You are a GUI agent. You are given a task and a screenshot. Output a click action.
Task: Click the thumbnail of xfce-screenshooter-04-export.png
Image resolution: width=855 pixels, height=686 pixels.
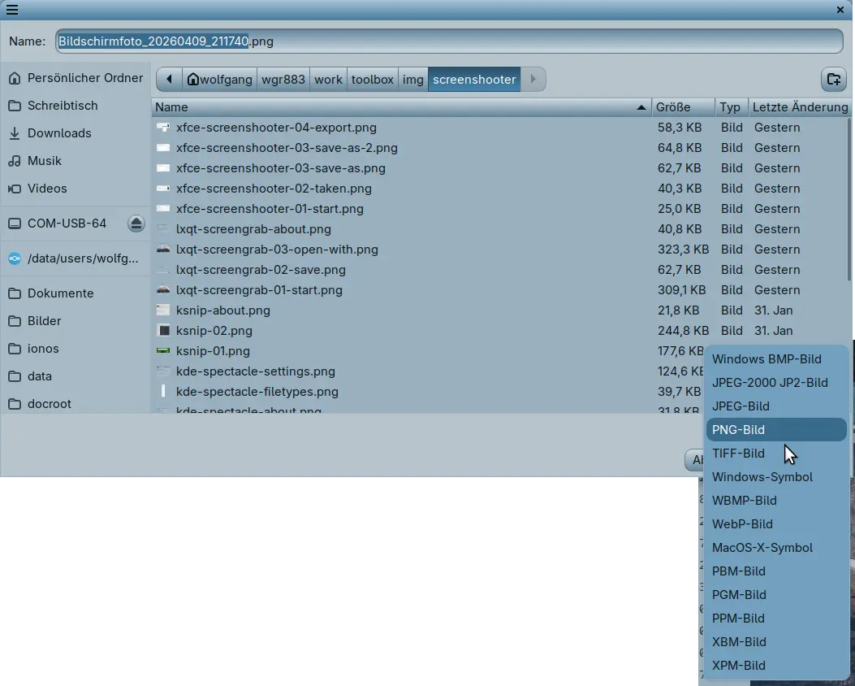tap(163, 127)
